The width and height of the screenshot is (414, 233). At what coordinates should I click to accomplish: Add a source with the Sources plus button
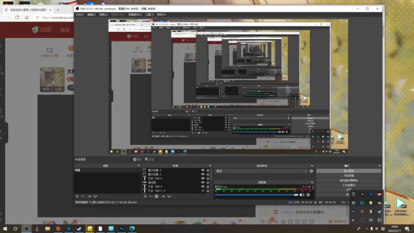145,196
